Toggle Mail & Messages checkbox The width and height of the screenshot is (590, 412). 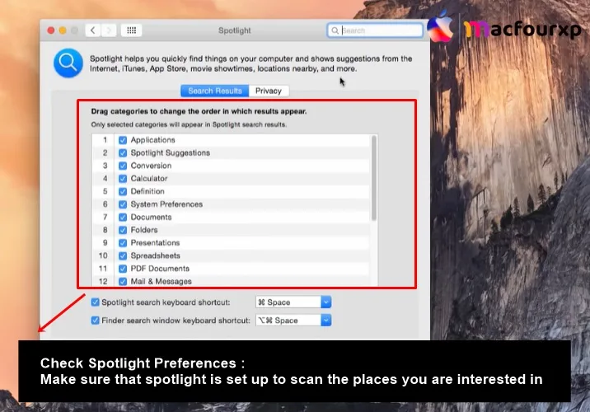click(x=123, y=282)
